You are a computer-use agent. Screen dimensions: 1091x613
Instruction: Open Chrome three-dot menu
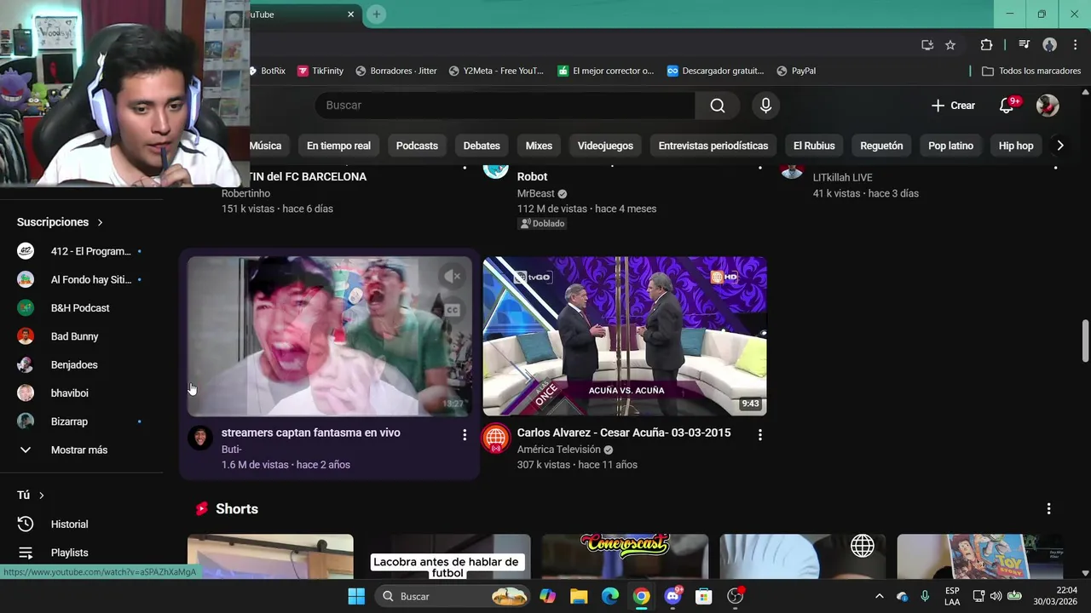(x=1075, y=45)
